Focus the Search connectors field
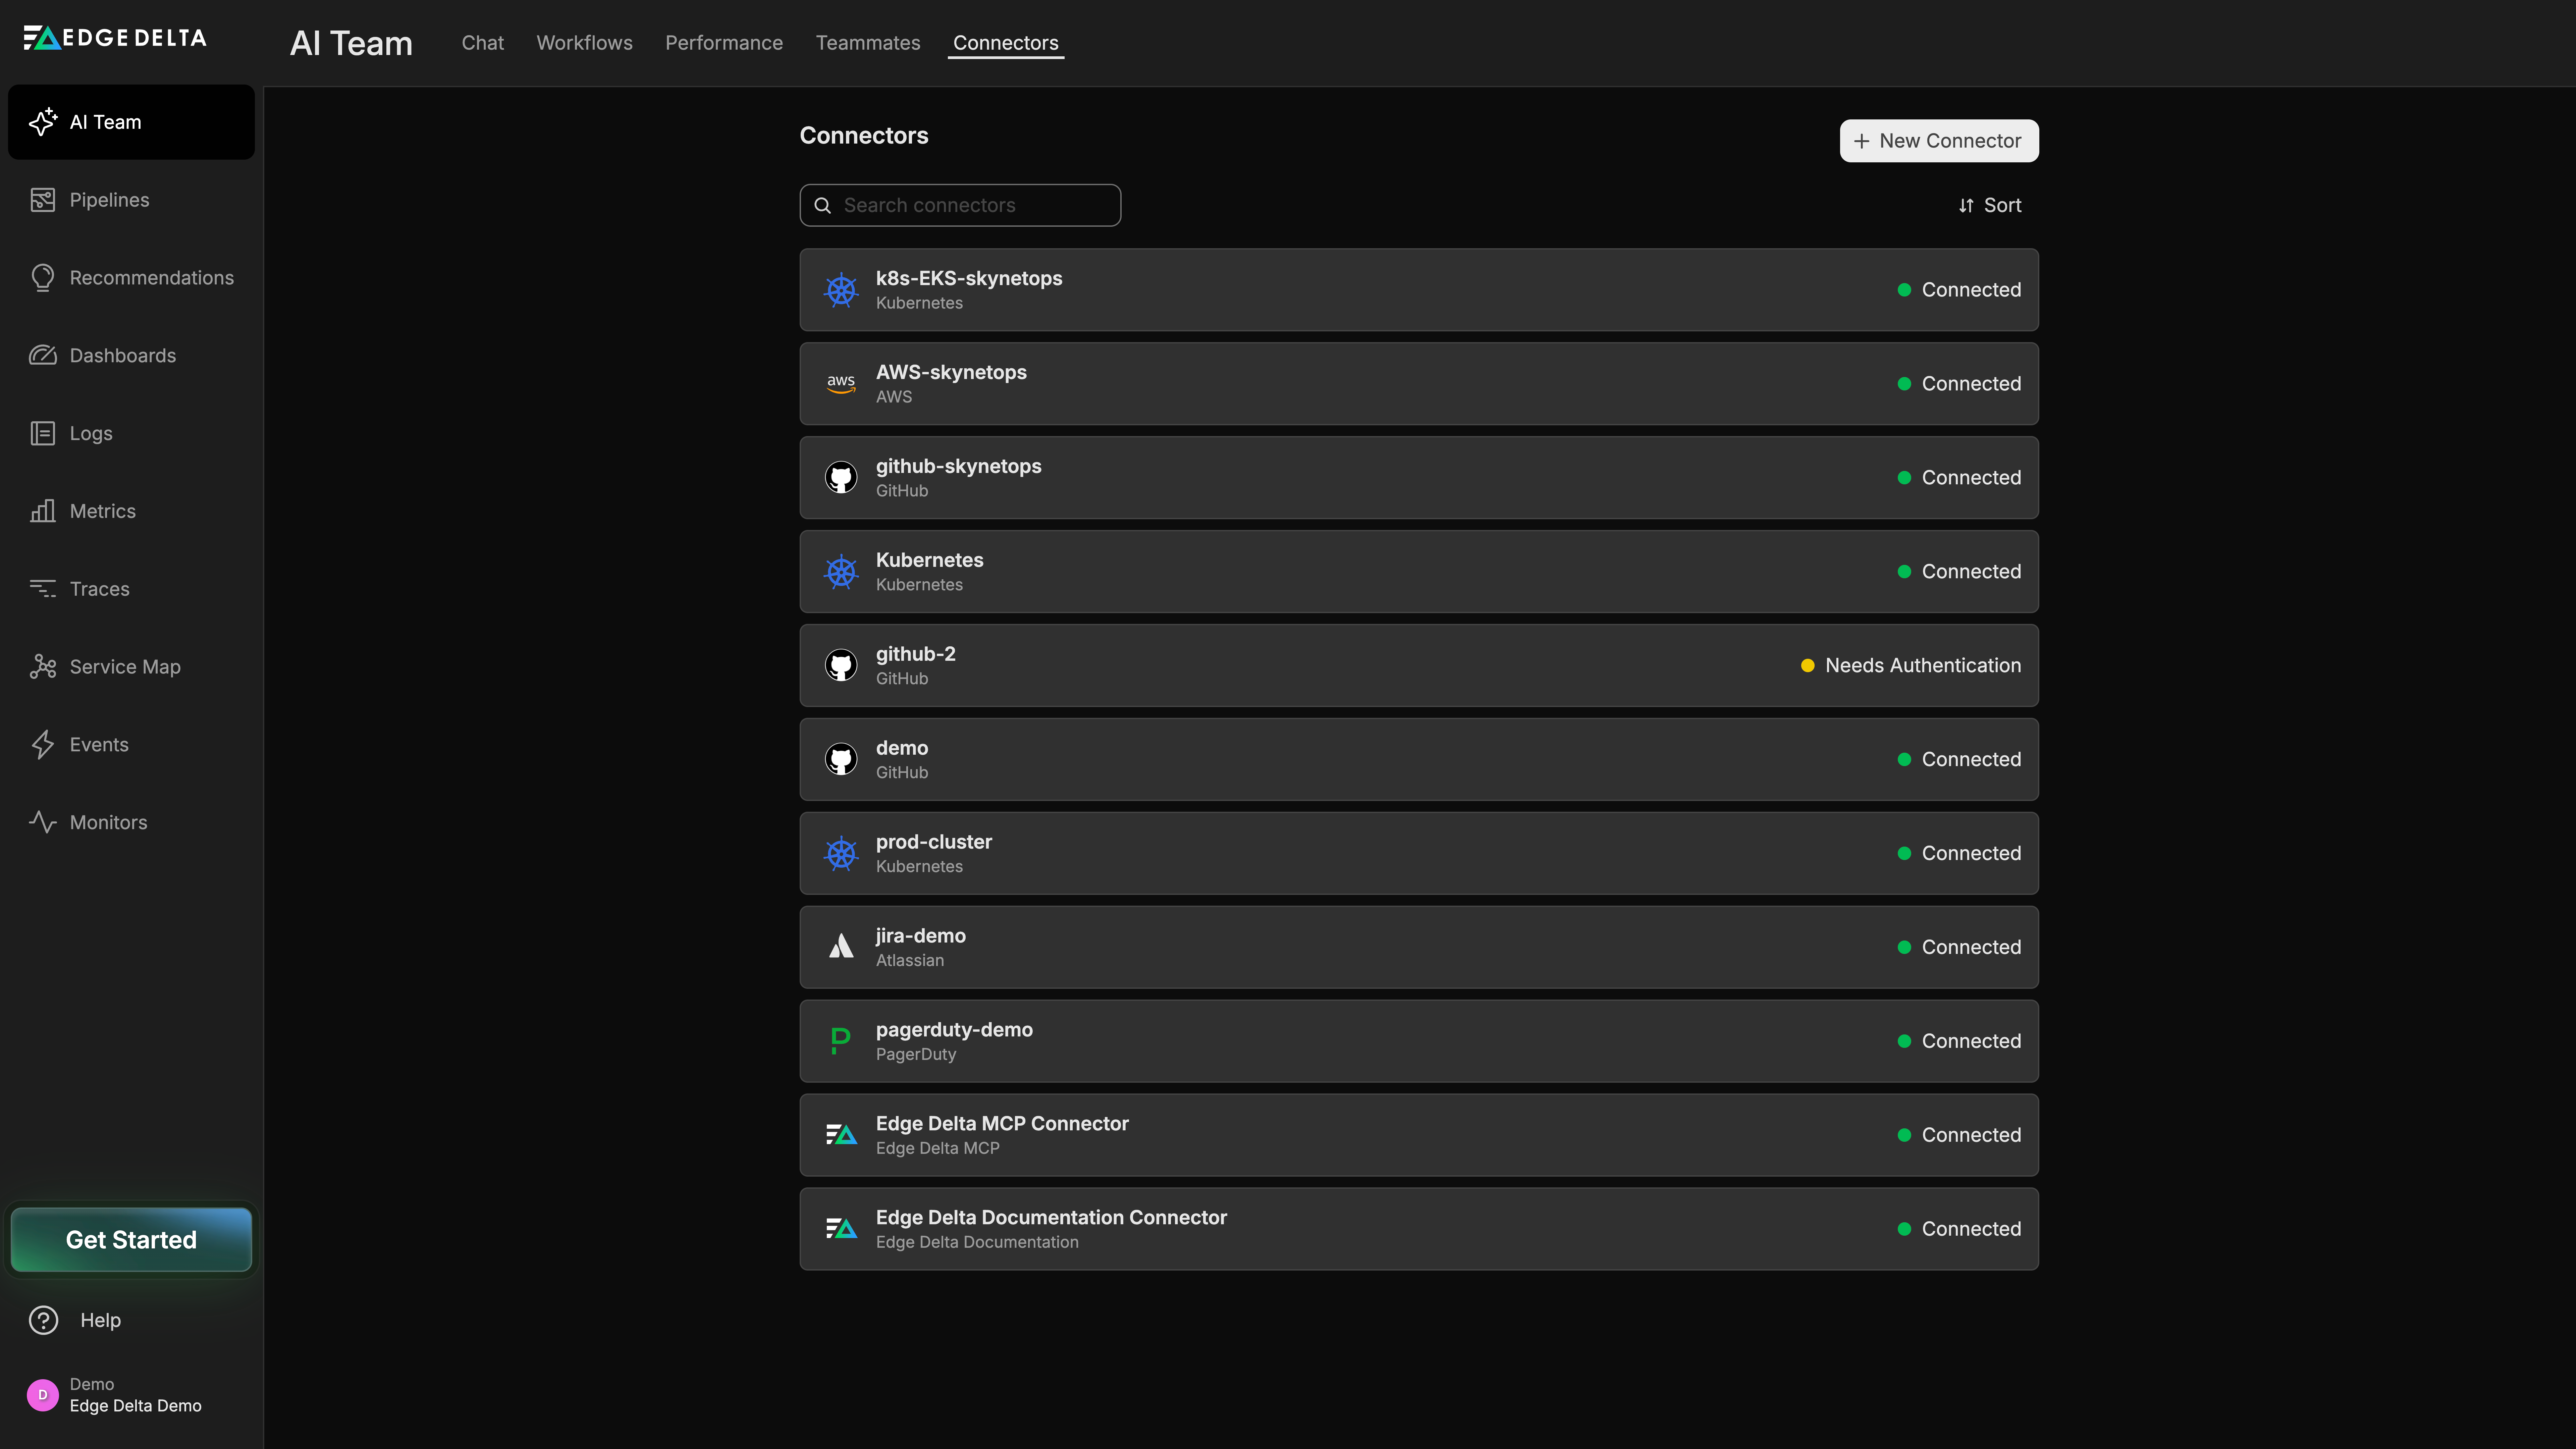This screenshot has height=1449, width=2576. 960,205
